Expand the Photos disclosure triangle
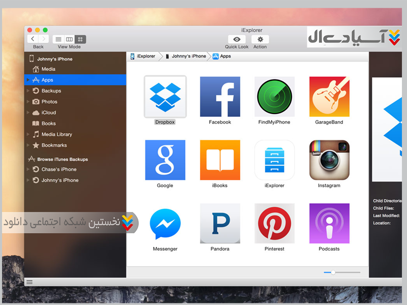 28,102
